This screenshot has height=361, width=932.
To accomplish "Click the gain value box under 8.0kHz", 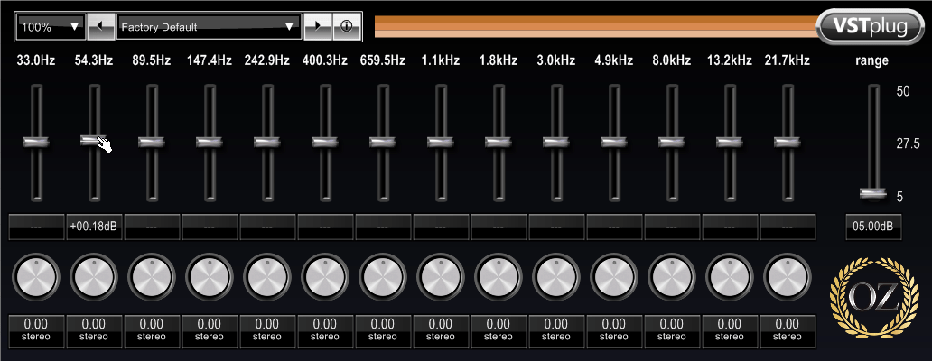I will click(672, 227).
